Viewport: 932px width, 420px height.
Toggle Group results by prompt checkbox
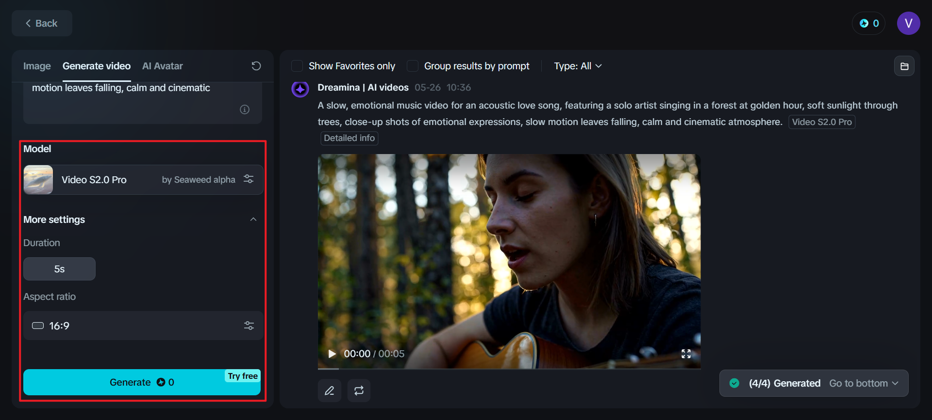[413, 66]
